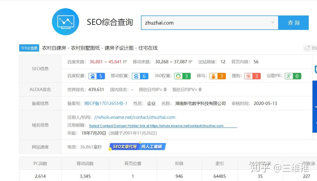Open domain input dropdown arrow
This screenshot has width=317, height=181.
tap(273, 22)
